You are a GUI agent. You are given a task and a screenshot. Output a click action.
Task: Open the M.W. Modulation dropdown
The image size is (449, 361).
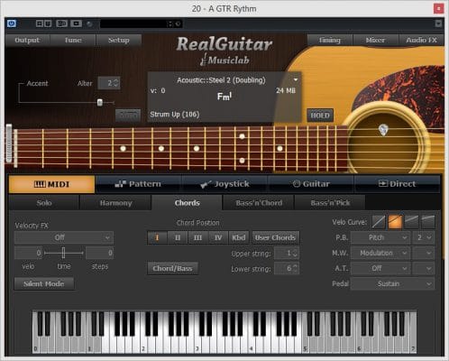(x=380, y=253)
